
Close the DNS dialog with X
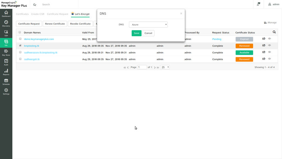pyautogui.click(x=181, y=14)
